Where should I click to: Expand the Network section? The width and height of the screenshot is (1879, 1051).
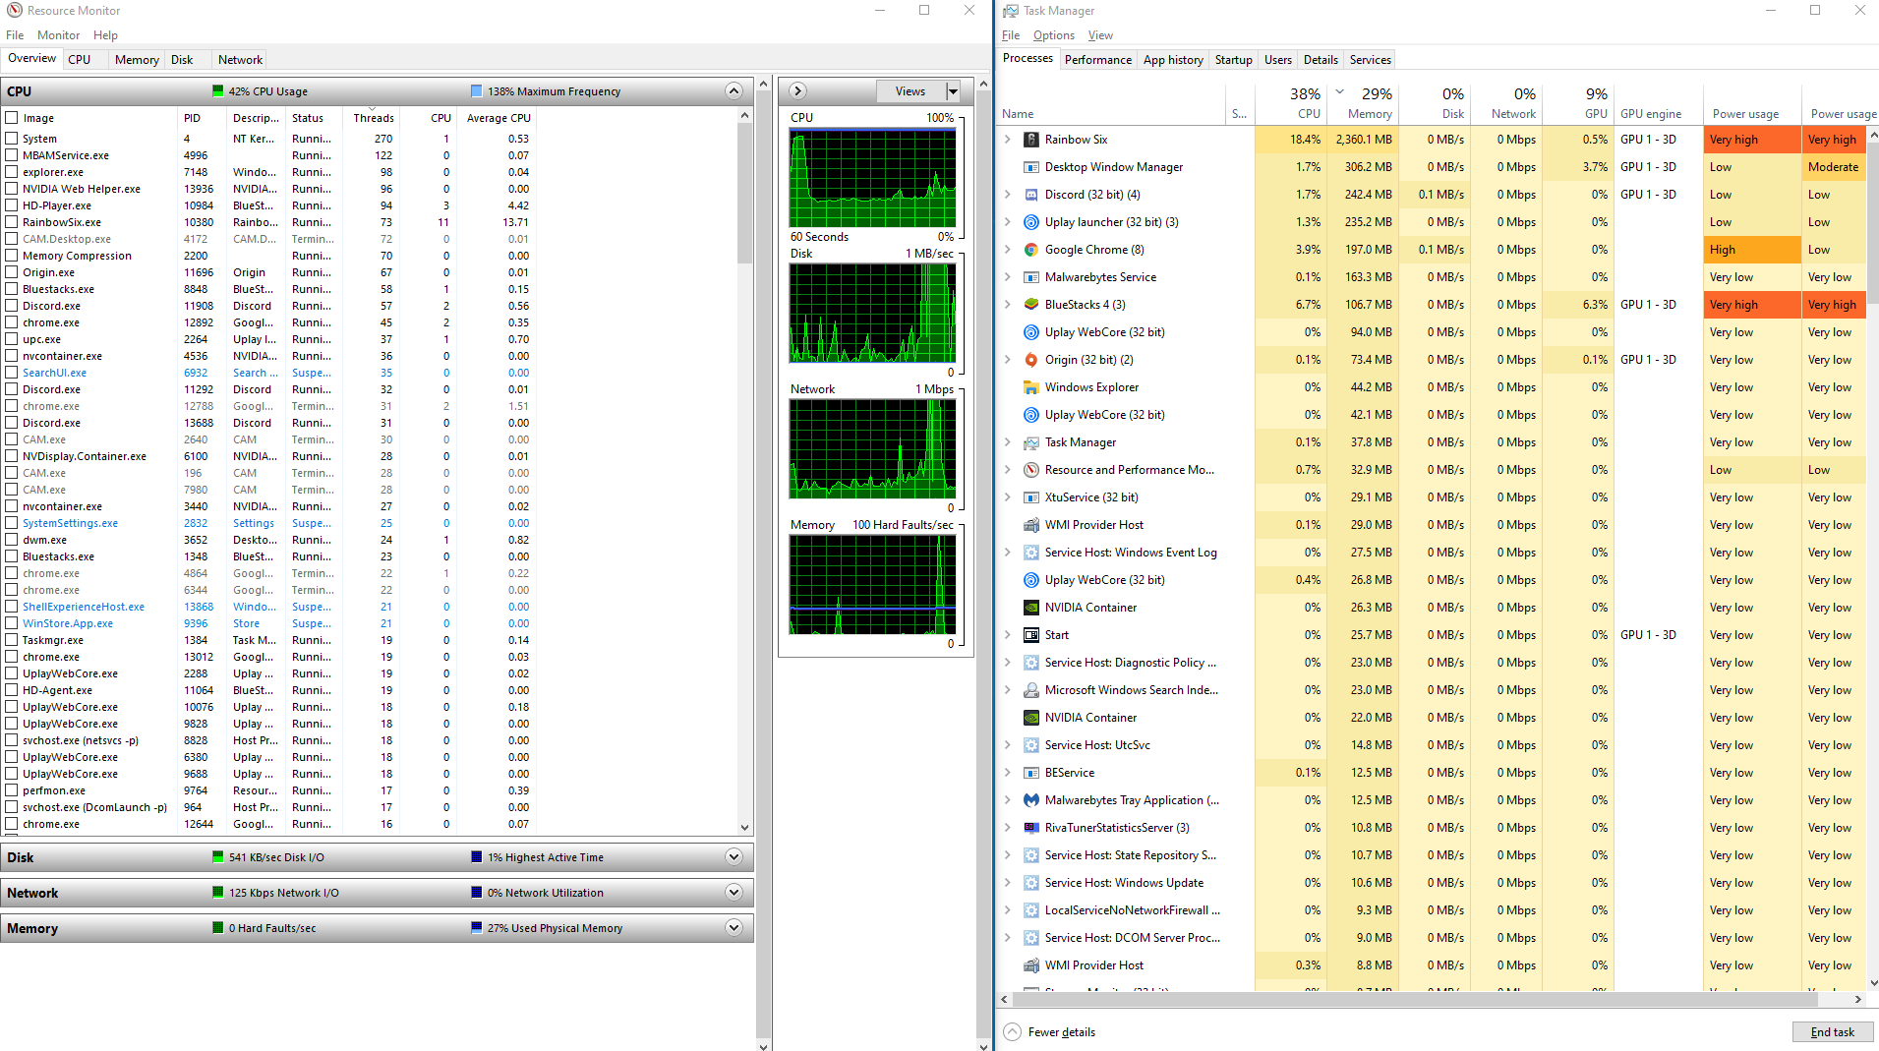pos(734,893)
